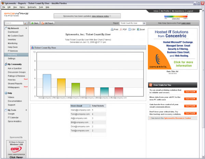The width and height of the screenshot is (205, 159).
Task: Click the Spiceworks logo
Action: coord(16,14)
